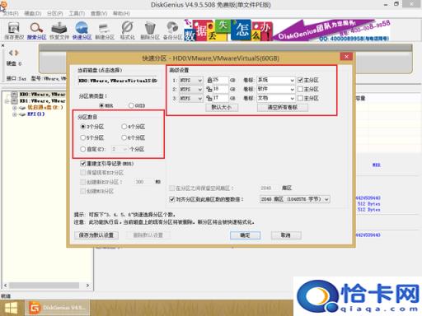Click the current disk selection field HD0
Viewport: 422px width, 316px height.
click(118, 81)
